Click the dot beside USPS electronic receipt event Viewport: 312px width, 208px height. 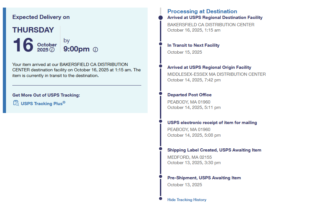(x=161, y=121)
